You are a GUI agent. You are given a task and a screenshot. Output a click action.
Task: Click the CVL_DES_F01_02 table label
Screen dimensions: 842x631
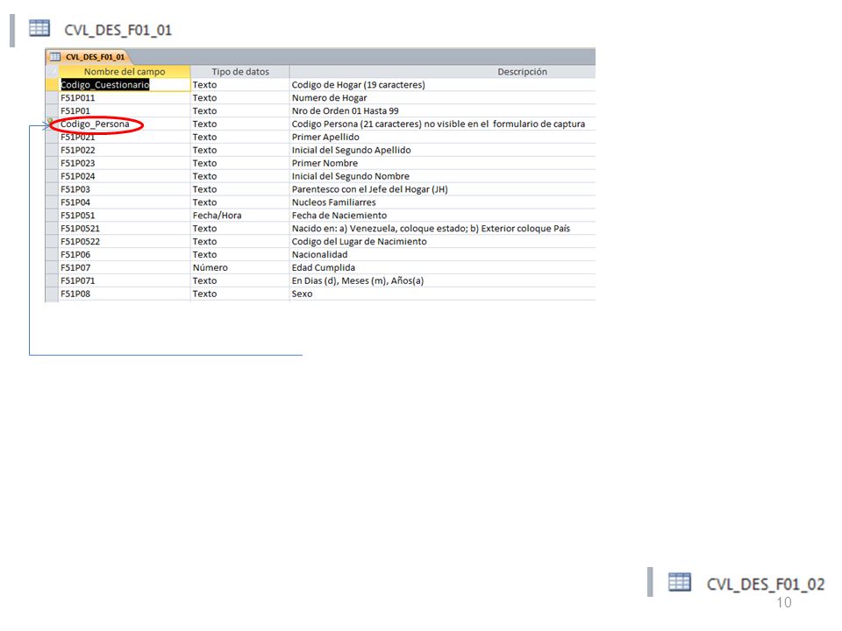765,584
